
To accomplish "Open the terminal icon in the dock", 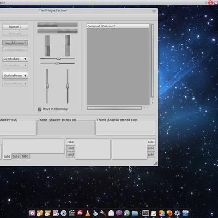I will (146, 213).
